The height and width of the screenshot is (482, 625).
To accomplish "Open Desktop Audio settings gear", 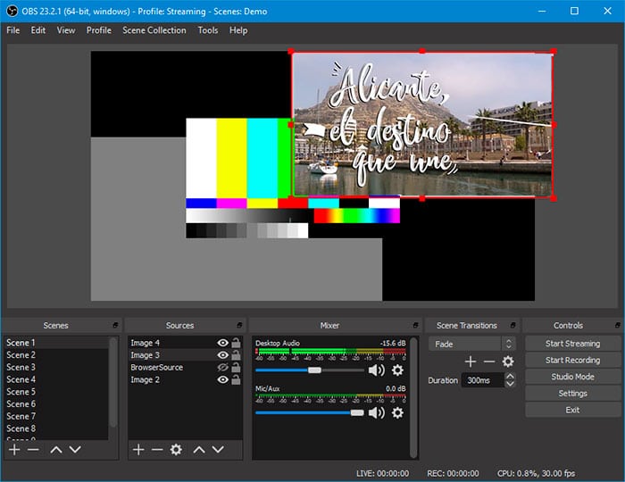I will coord(397,370).
